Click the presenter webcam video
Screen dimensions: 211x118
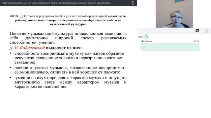coord(174,14)
